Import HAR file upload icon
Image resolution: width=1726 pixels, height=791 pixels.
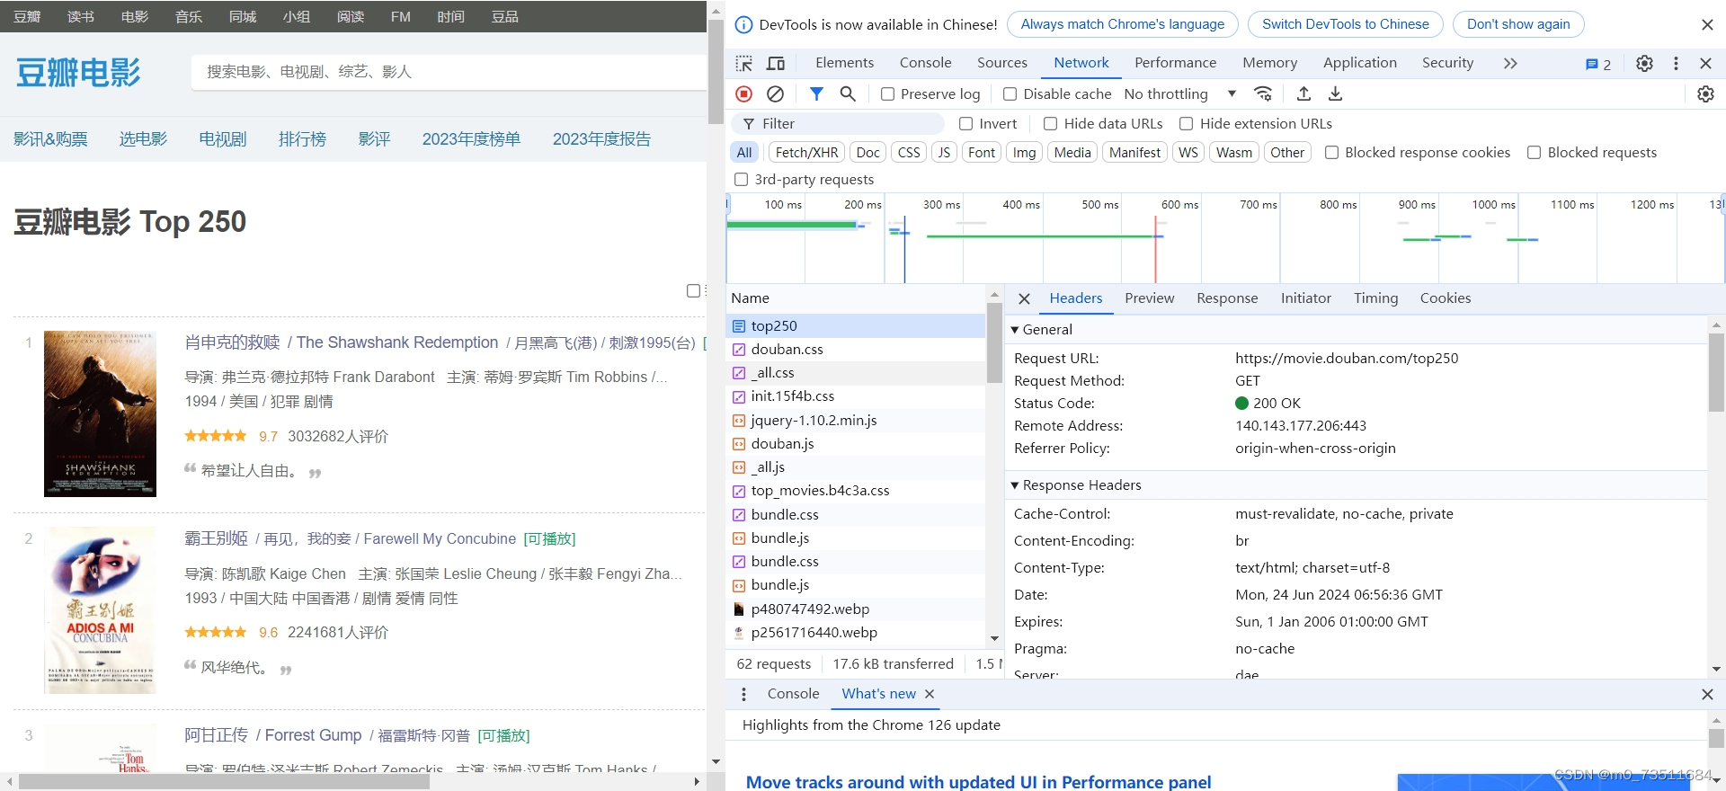[1303, 93]
